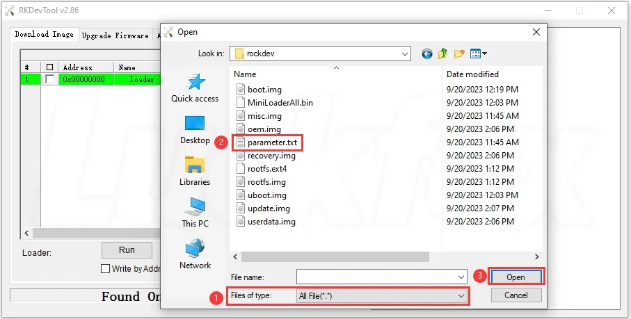The width and height of the screenshot is (631, 319).
Task: Switch to Download Image tab
Action: tap(45, 35)
